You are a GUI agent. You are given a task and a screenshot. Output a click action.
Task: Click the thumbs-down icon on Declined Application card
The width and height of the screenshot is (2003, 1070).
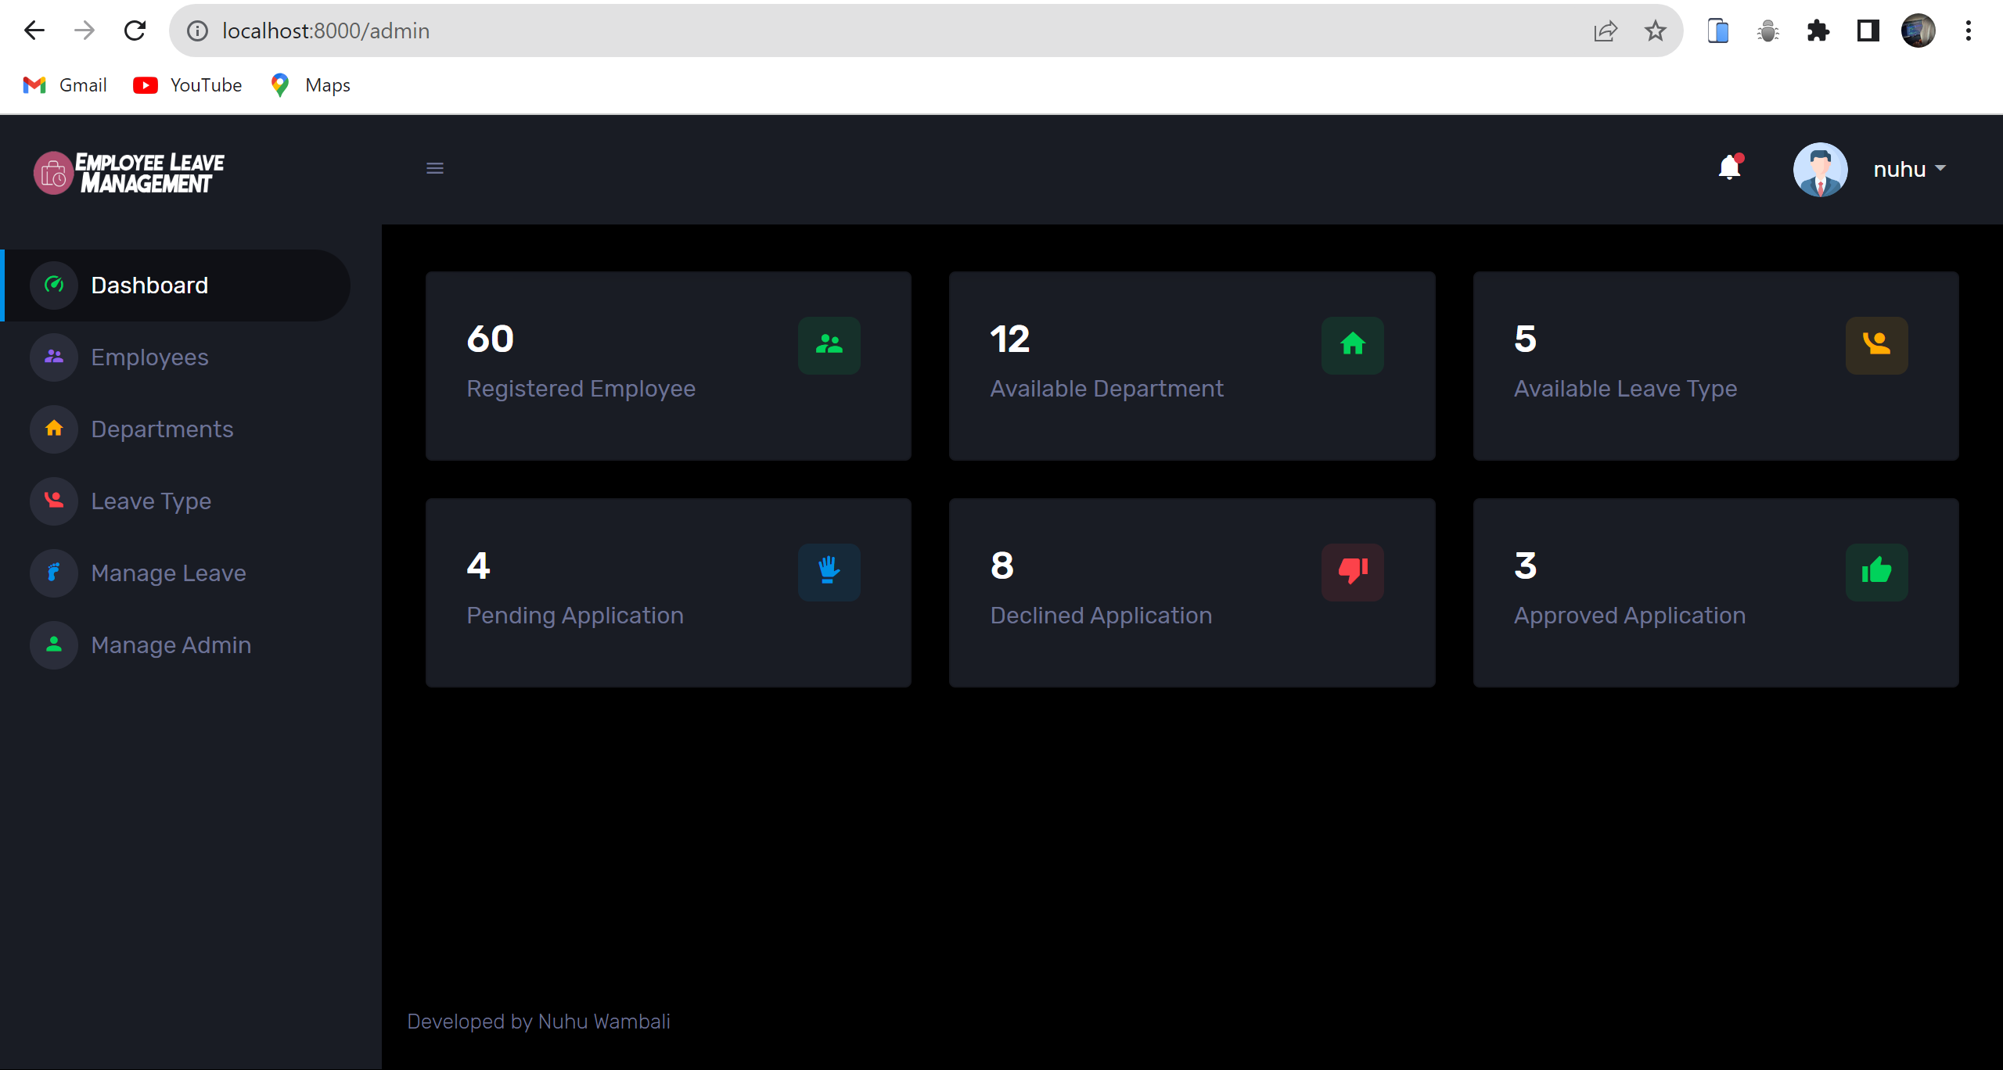coord(1352,572)
